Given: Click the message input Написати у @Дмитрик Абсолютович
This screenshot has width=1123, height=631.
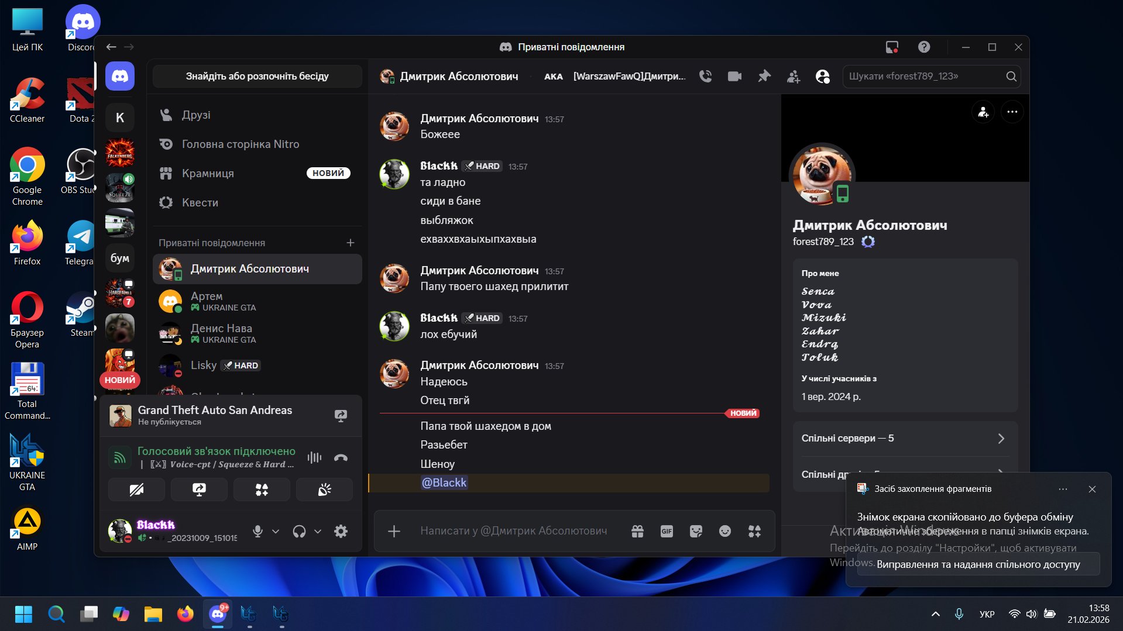Looking at the screenshot, I should coord(514,531).
